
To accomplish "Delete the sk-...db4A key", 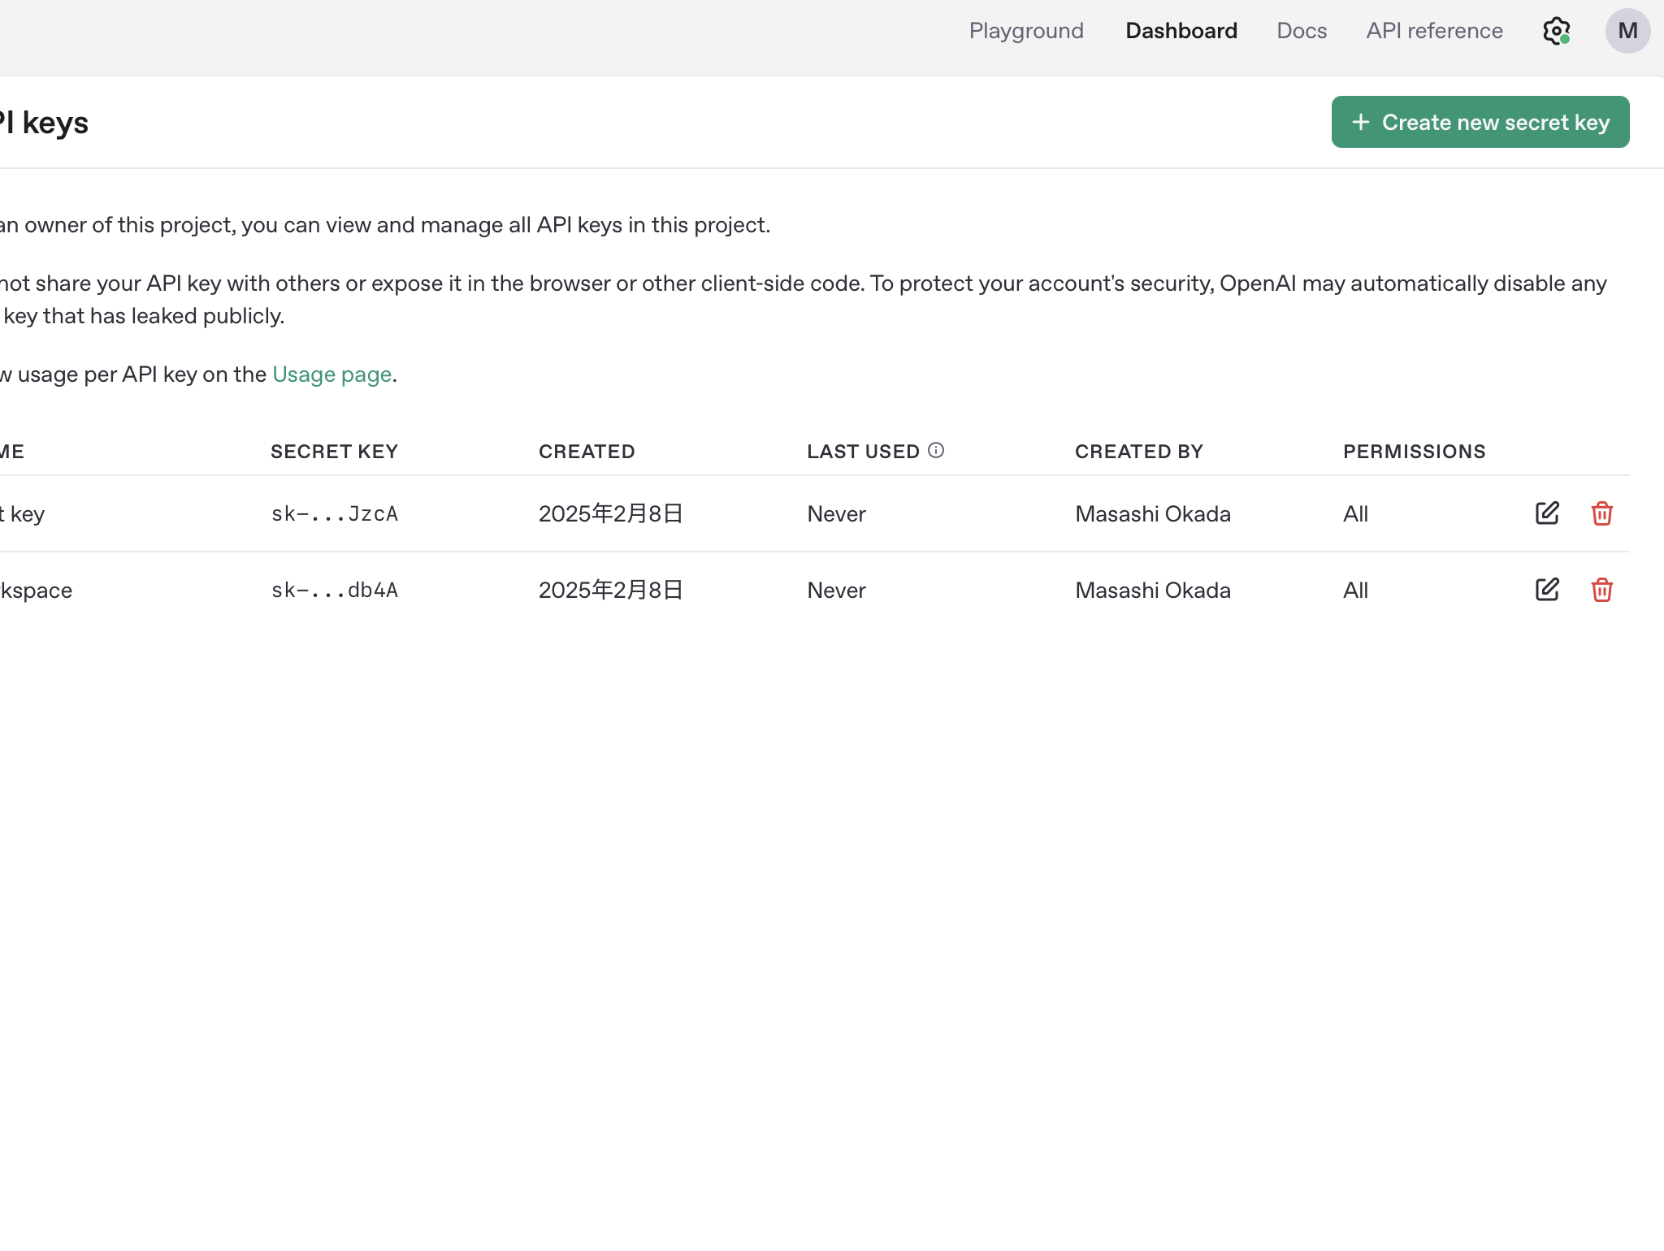I will coord(1601,590).
